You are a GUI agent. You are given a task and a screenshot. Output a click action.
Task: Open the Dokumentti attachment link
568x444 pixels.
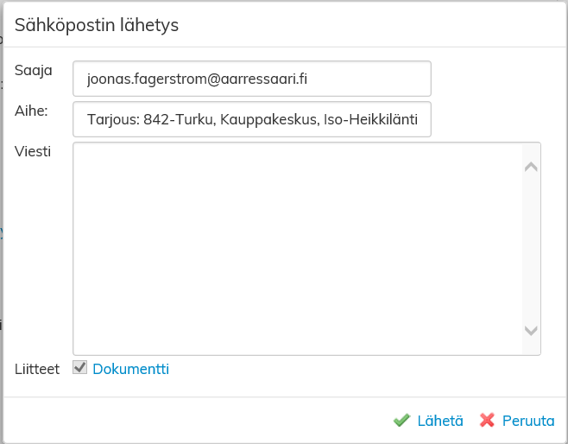pyautogui.click(x=130, y=369)
